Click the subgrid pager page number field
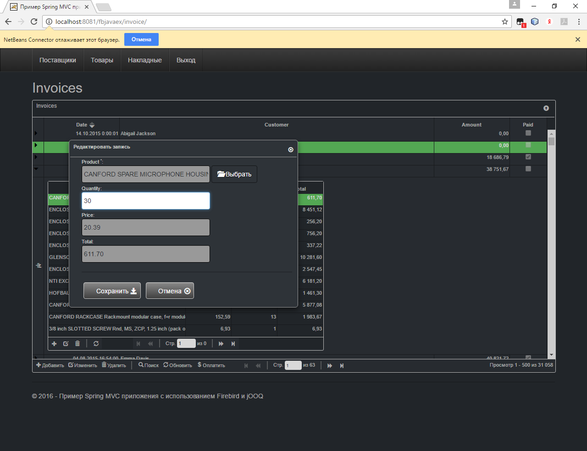Viewport: 587px width, 451px height. (x=186, y=343)
